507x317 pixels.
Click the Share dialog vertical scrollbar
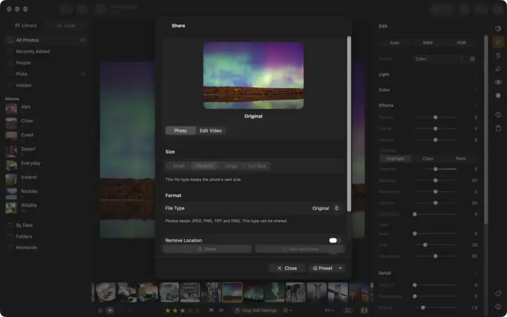pos(349,124)
